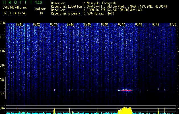Click the kHz axis unit label

click(3, 23)
